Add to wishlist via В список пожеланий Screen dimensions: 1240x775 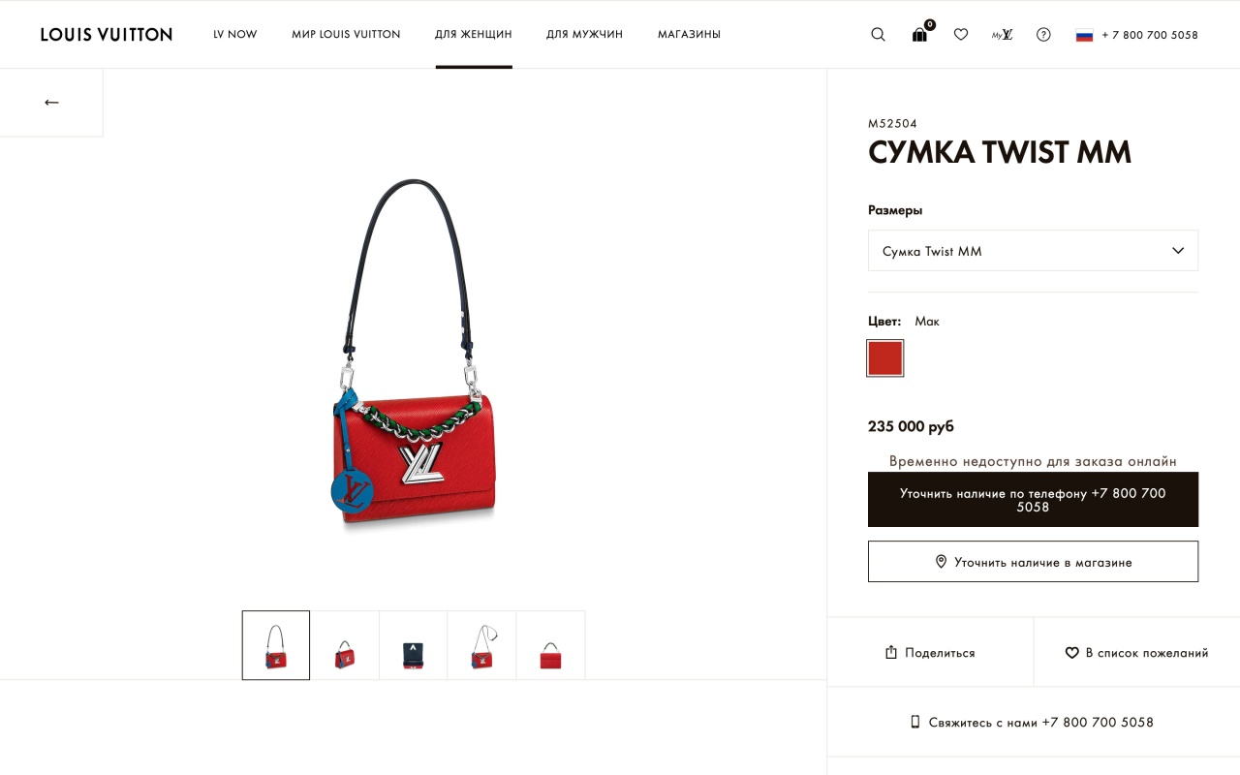(x=1137, y=653)
